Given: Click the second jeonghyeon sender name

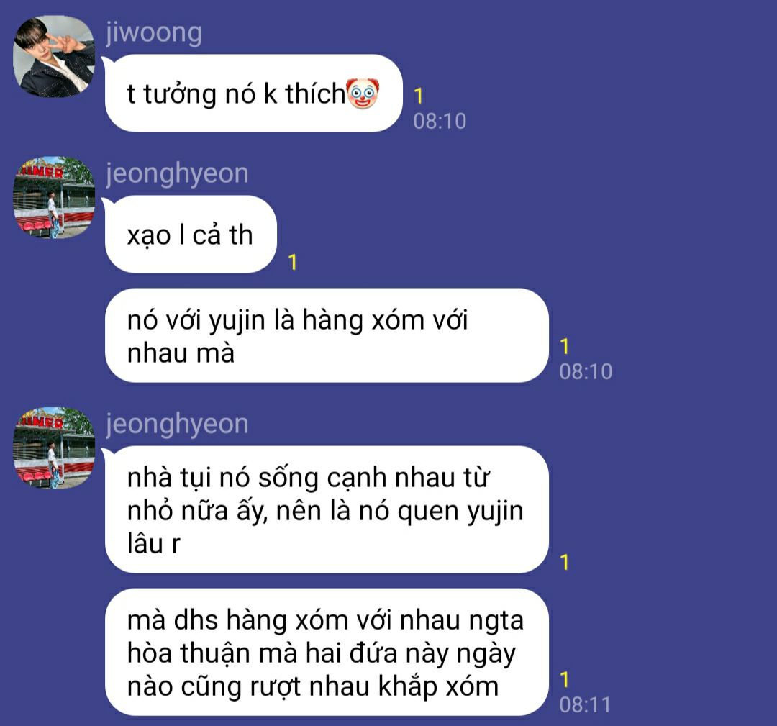Looking at the screenshot, I should pos(177,425).
